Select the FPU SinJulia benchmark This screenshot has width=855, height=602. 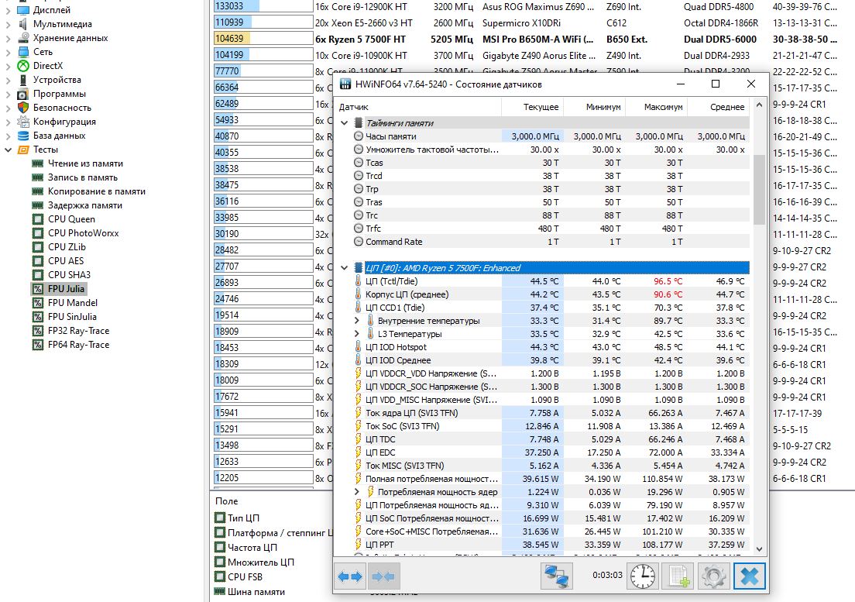[x=72, y=317]
